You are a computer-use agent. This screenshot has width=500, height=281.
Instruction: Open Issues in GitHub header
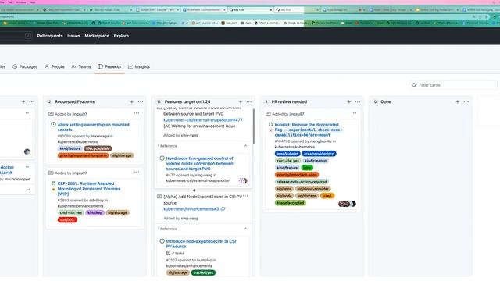pos(73,36)
